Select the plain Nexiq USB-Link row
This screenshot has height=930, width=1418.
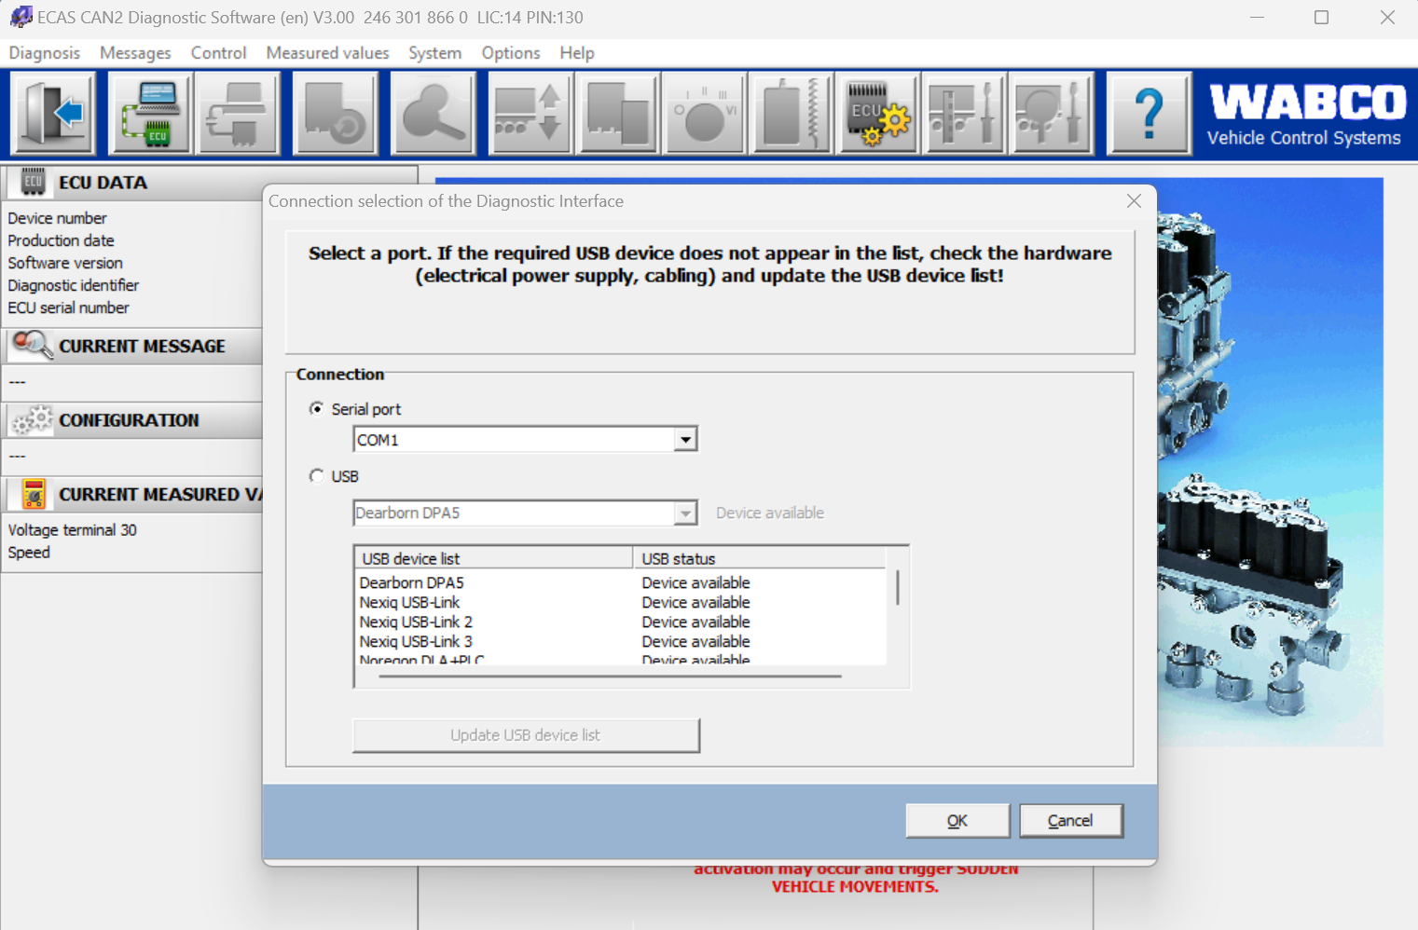click(409, 602)
